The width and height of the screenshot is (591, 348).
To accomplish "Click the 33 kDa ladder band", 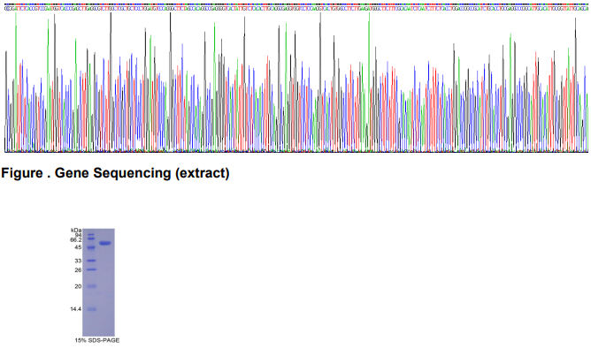I will pyautogui.click(x=91, y=261).
